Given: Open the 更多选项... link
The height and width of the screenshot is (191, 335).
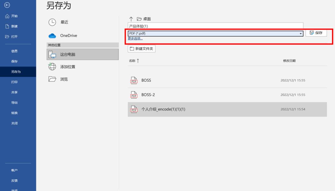Looking at the screenshot, I should [135, 39].
